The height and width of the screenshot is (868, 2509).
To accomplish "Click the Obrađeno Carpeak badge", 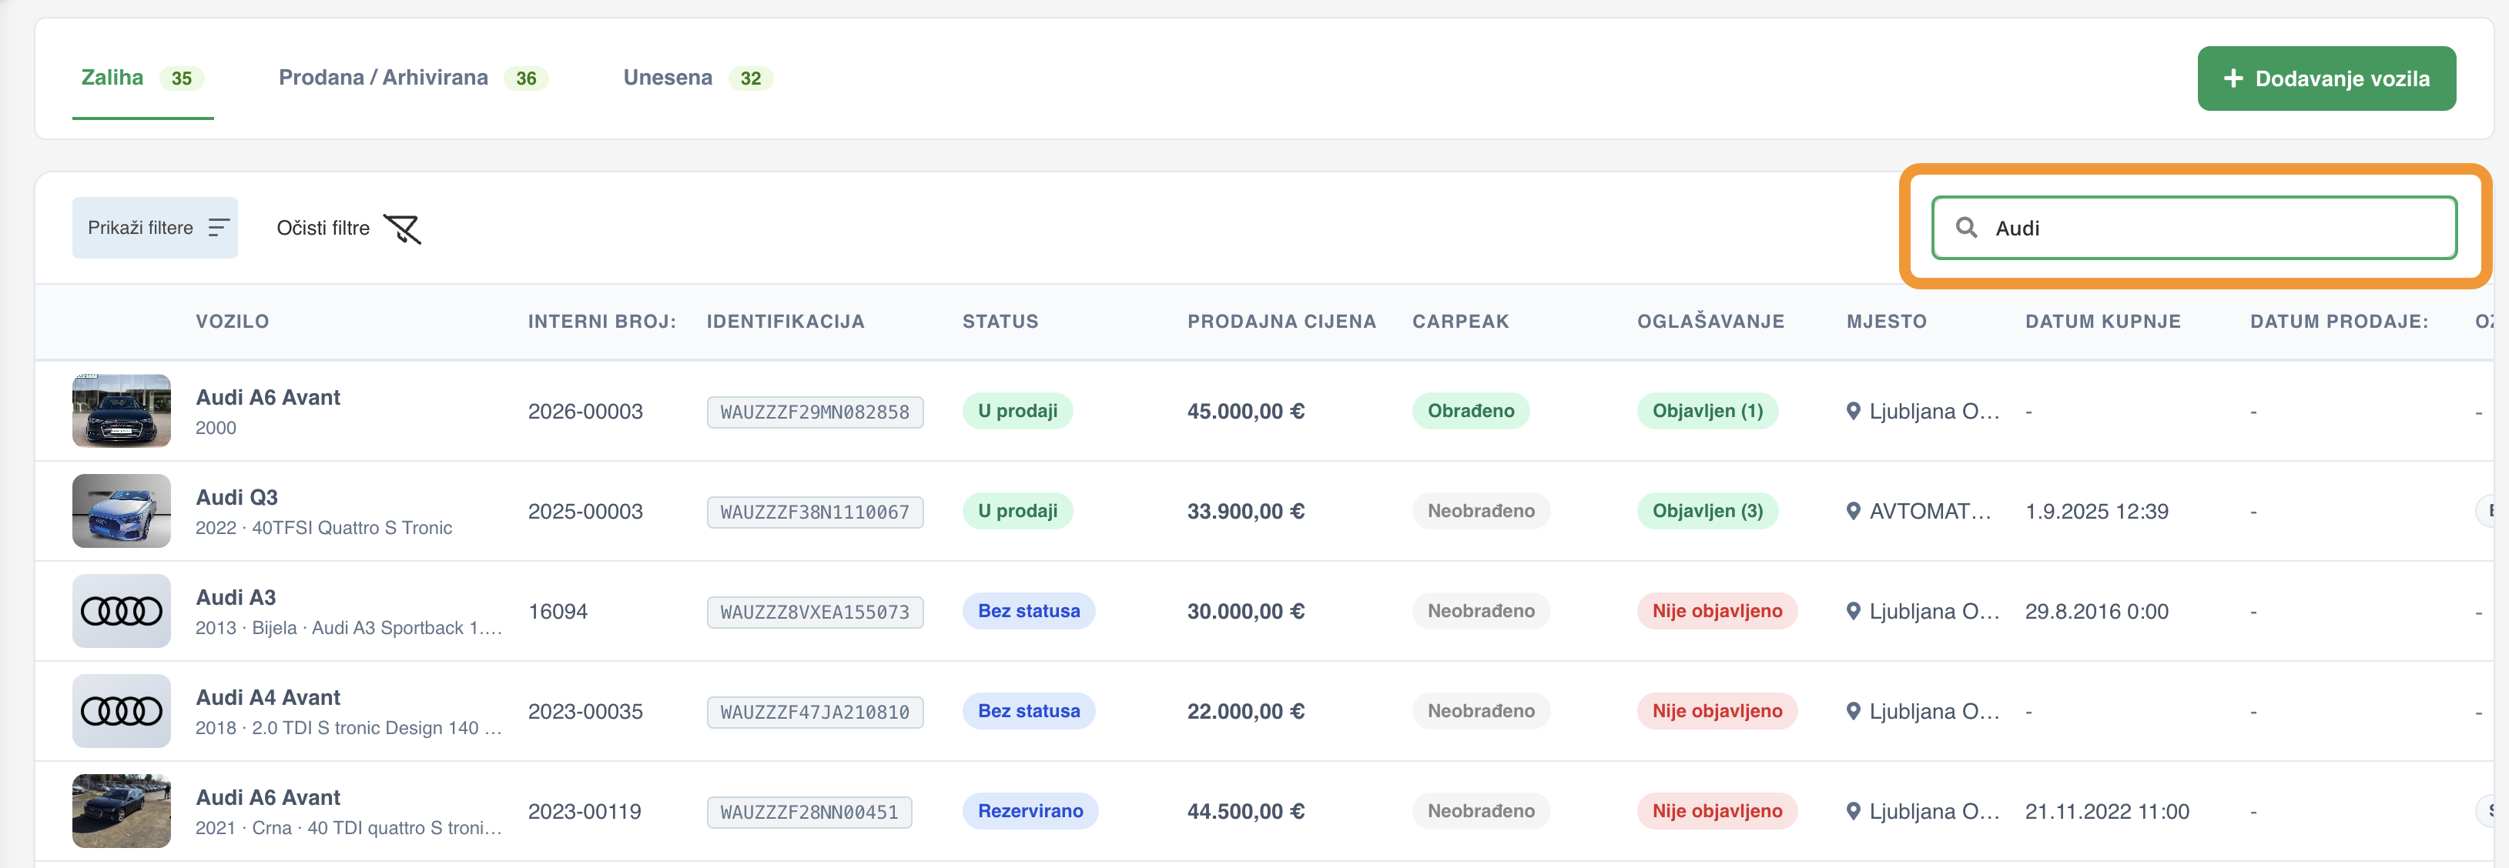I will tap(1471, 411).
